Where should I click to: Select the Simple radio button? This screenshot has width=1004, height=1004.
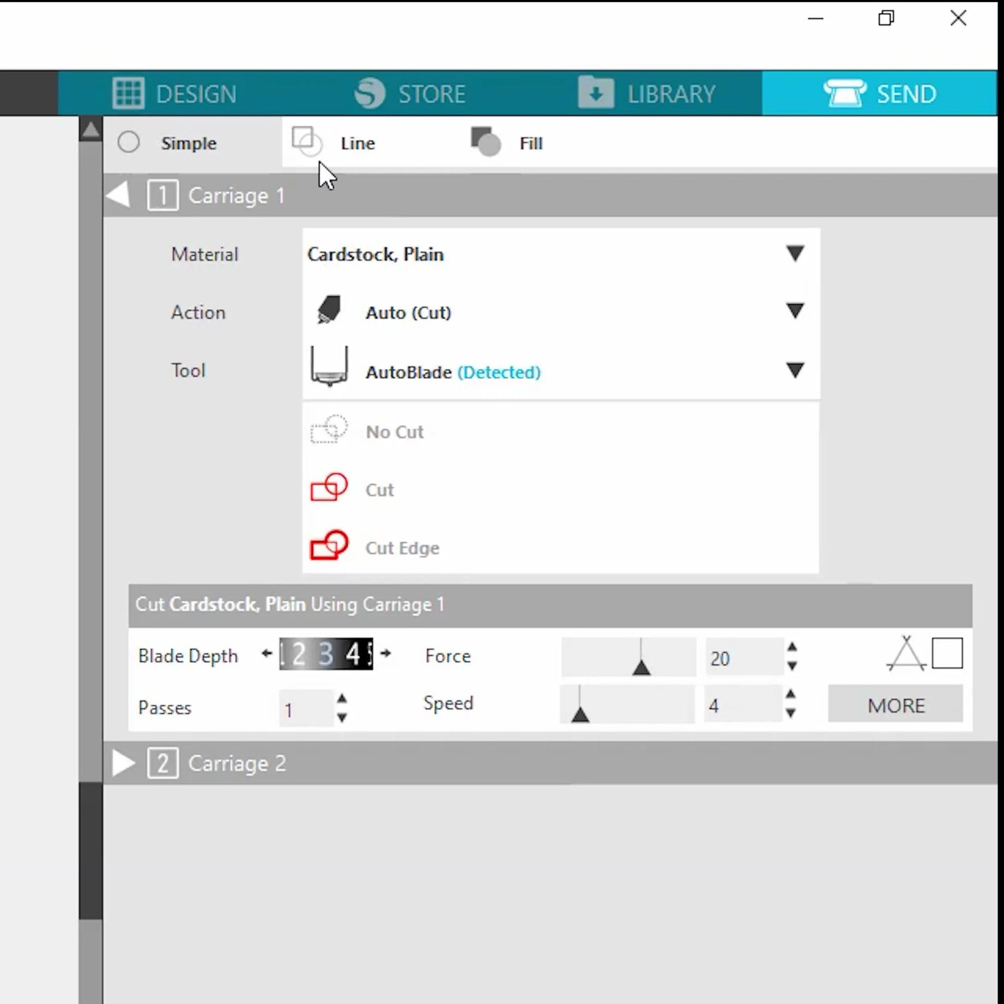point(129,142)
